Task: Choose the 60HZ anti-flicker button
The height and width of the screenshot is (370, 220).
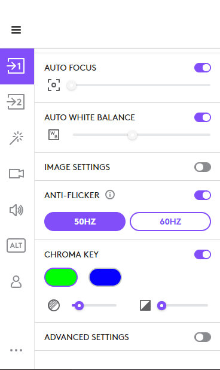Action: [170, 222]
